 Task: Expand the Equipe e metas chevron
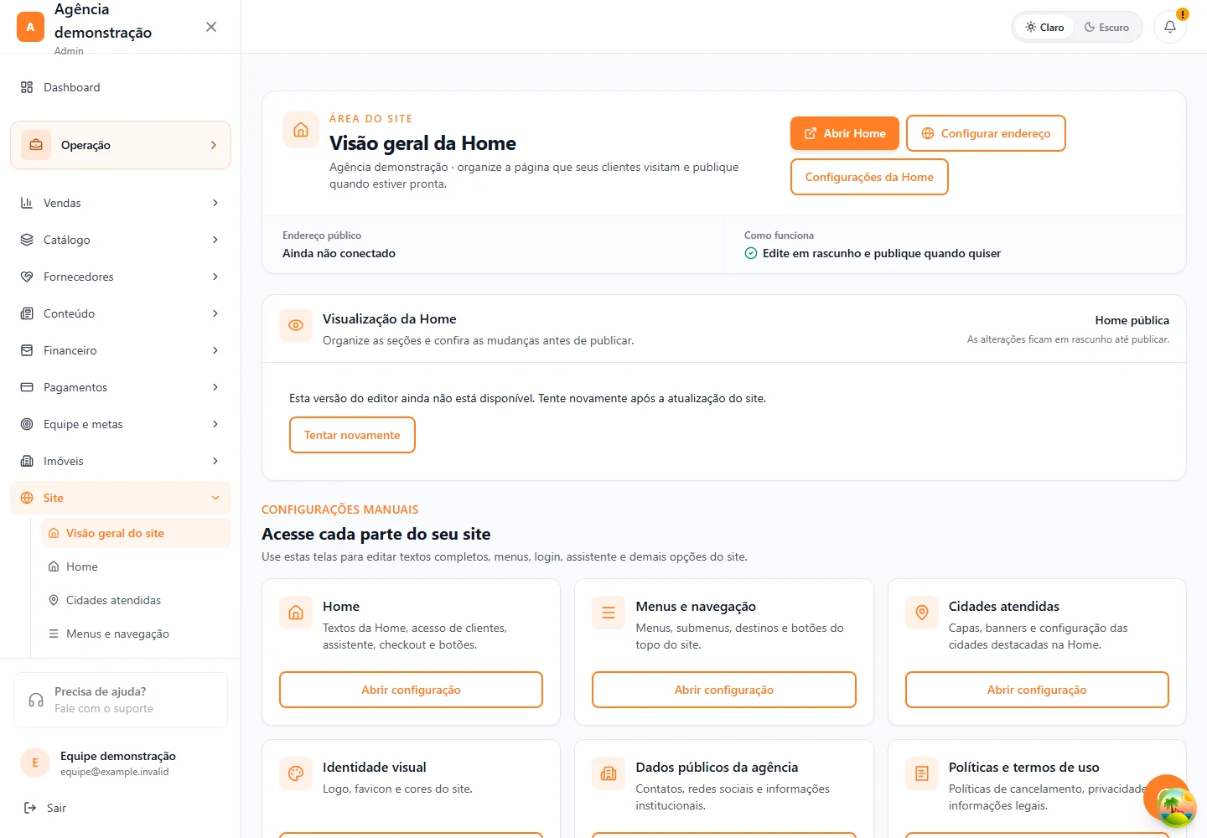215,424
